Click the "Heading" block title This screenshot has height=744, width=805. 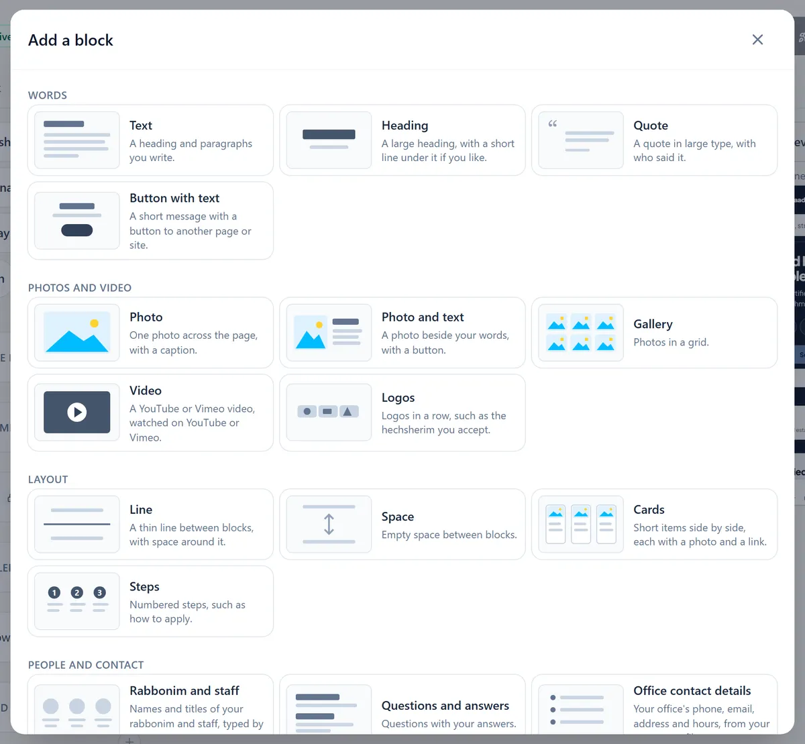[405, 125]
